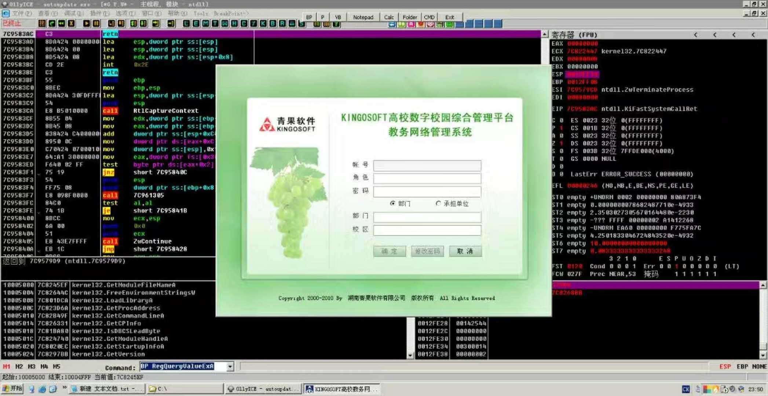Open the 插件 menu in OllyICE
The image size is (768, 396).
[99, 14]
